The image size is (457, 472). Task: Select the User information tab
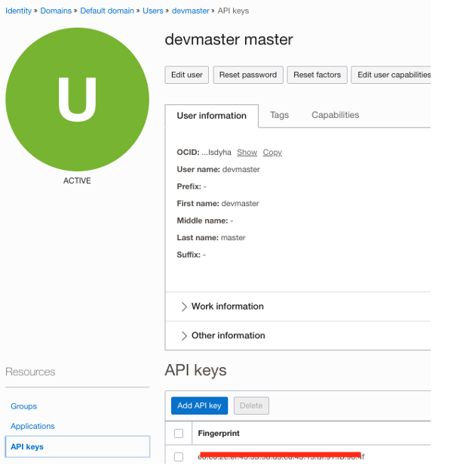[212, 116]
